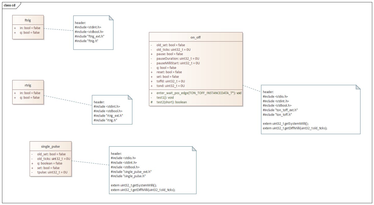Screen dimensions: 374x205
Task: Select the ftrig class box header
Action: (28, 20)
